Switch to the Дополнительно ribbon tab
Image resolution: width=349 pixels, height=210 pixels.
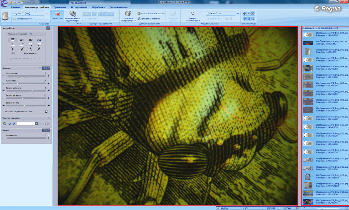tap(119, 7)
